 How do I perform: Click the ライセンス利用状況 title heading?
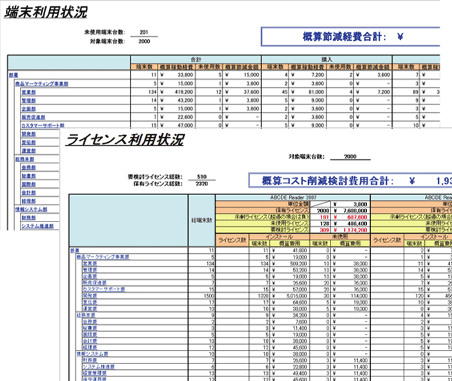coord(125,139)
